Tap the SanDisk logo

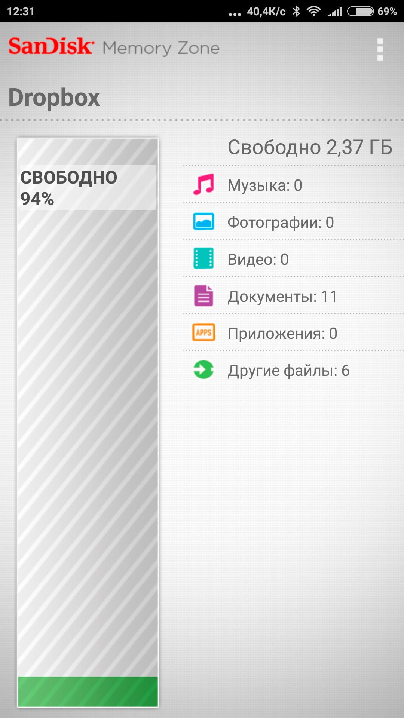point(51,46)
